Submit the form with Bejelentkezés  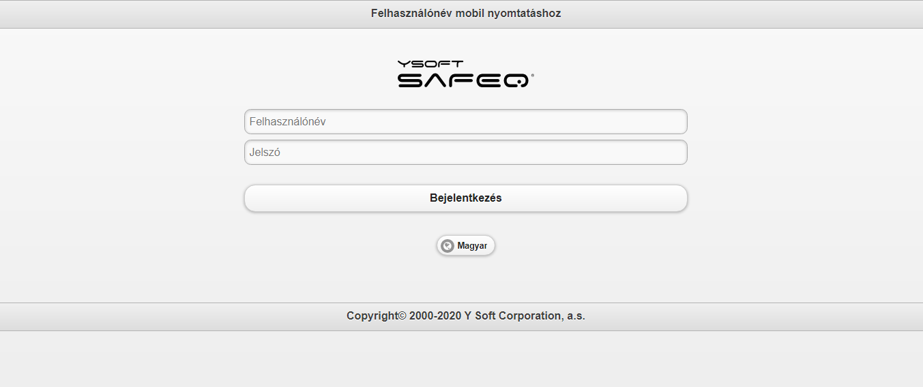coord(465,198)
